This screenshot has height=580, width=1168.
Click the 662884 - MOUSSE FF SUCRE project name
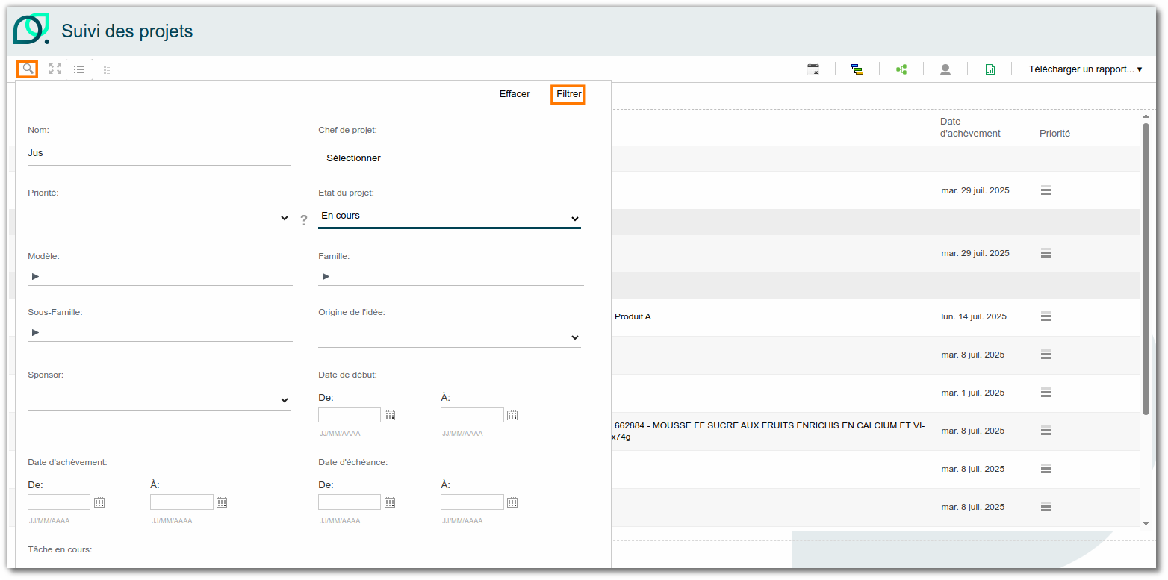click(769, 431)
